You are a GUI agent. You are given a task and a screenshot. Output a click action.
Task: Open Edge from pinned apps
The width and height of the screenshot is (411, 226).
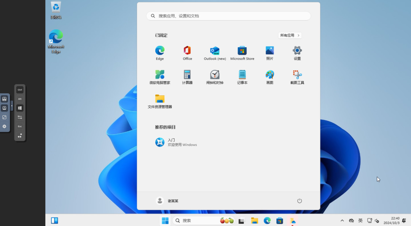click(x=159, y=53)
